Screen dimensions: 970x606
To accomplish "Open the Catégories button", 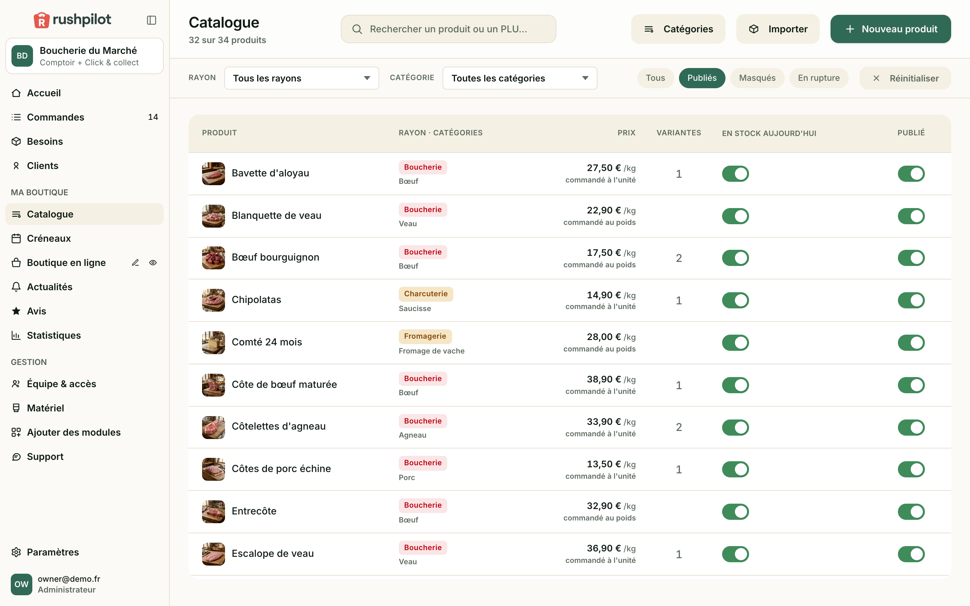I will (x=678, y=29).
